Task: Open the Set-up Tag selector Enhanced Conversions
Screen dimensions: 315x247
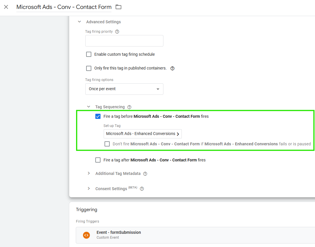Action: tap(143, 134)
